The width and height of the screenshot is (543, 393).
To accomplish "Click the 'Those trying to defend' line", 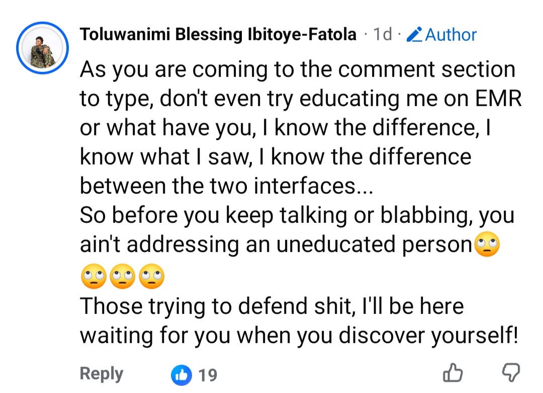I will point(272,307).
